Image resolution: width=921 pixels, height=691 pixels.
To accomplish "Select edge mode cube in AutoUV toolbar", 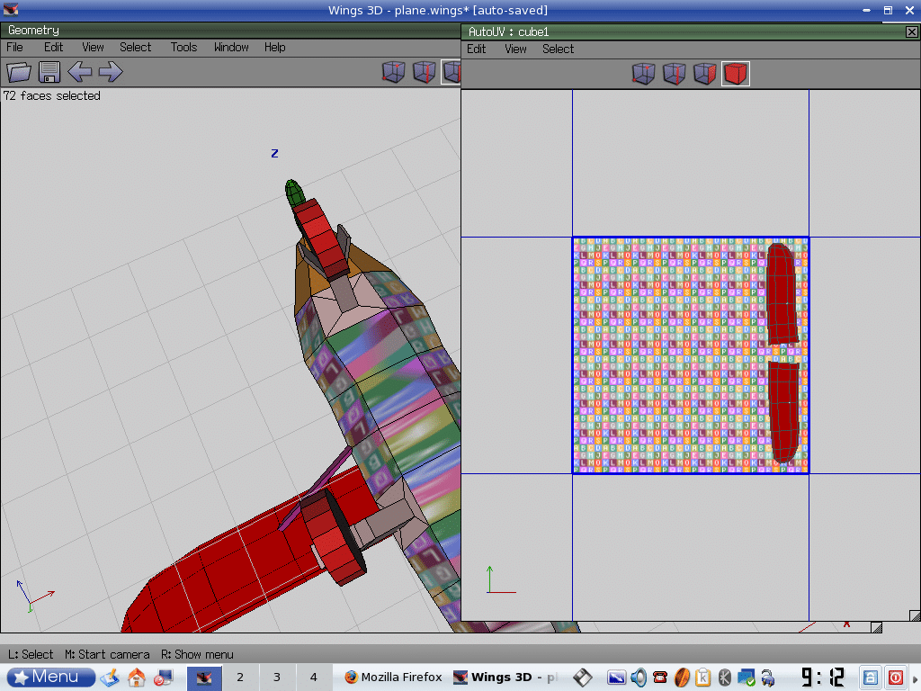I will [675, 73].
